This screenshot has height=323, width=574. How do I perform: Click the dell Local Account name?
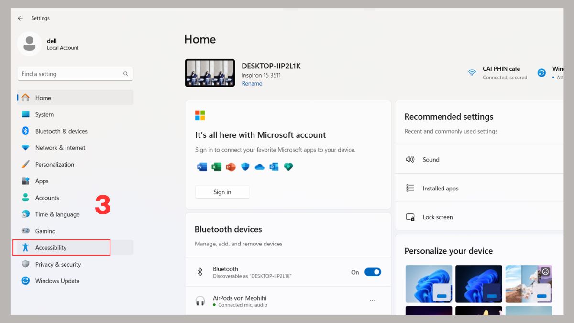tap(63, 44)
